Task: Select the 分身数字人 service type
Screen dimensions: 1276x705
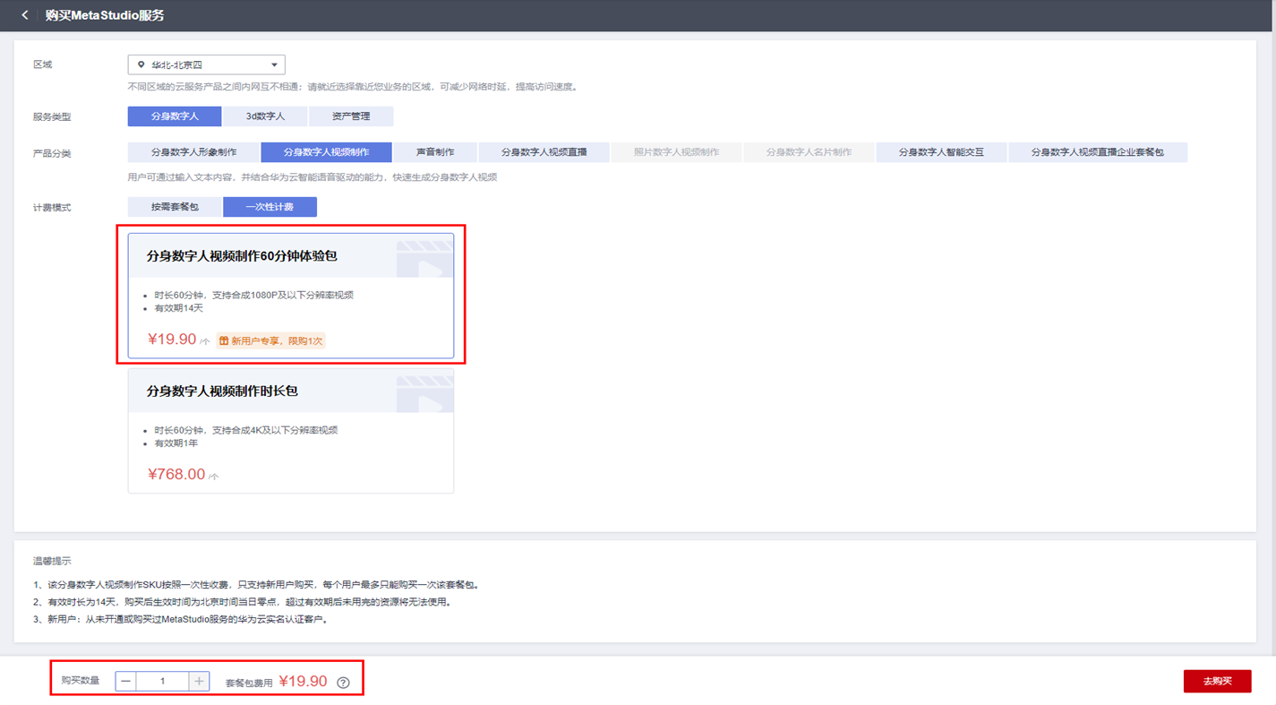Action: click(x=175, y=116)
